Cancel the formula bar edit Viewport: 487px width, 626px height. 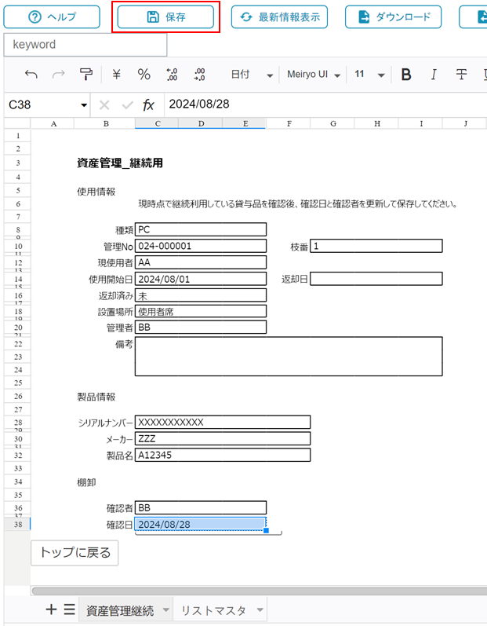pyautogui.click(x=104, y=105)
